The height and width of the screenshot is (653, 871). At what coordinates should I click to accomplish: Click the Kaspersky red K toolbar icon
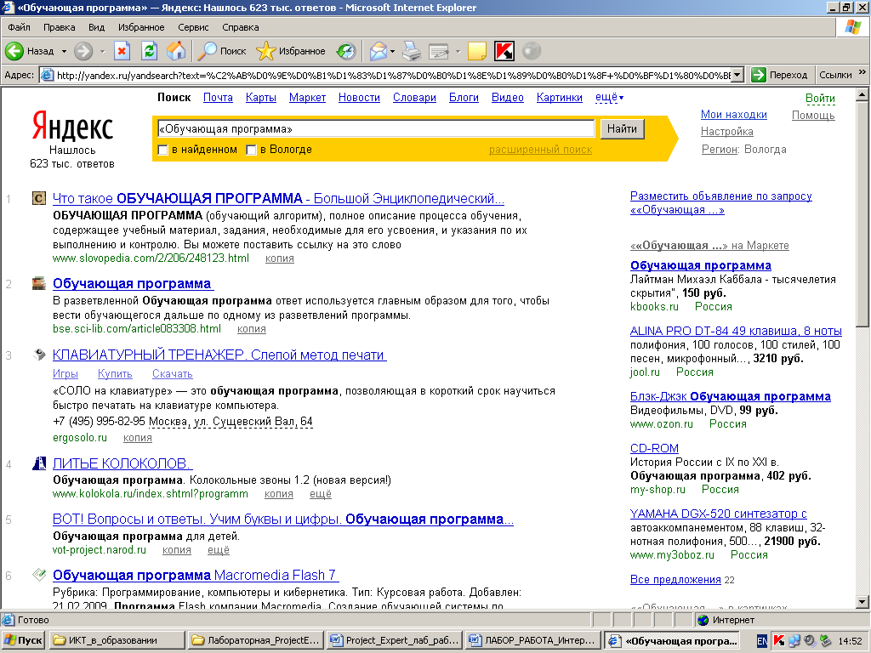(x=504, y=51)
